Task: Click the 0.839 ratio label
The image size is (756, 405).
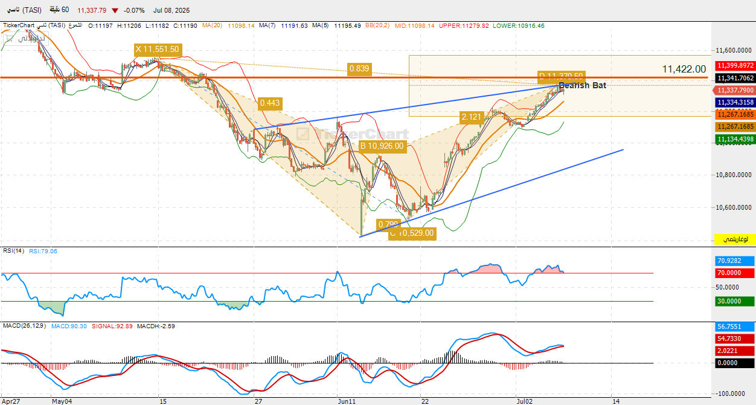Action: coord(359,69)
